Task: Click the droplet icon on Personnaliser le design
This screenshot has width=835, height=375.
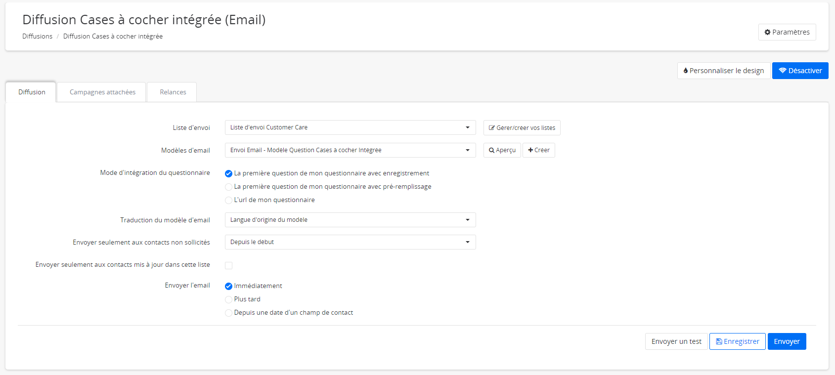Action: point(685,71)
